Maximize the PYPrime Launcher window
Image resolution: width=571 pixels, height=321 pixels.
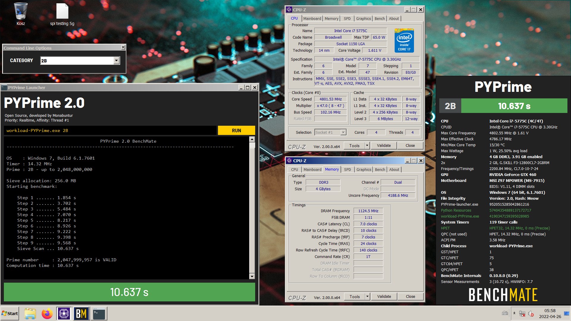pyautogui.click(x=248, y=87)
